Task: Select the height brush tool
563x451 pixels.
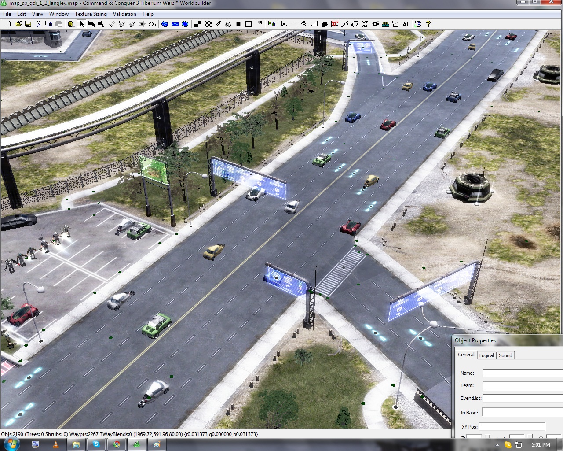Action: [x=112, y=24]
